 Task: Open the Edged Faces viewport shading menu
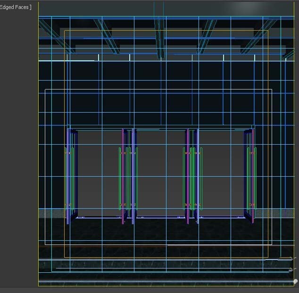tap(15, 7)
